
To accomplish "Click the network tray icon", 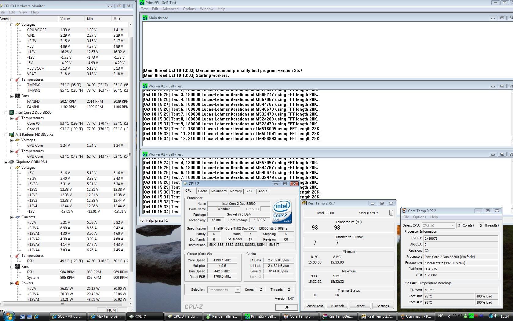I will coord(490,316).
